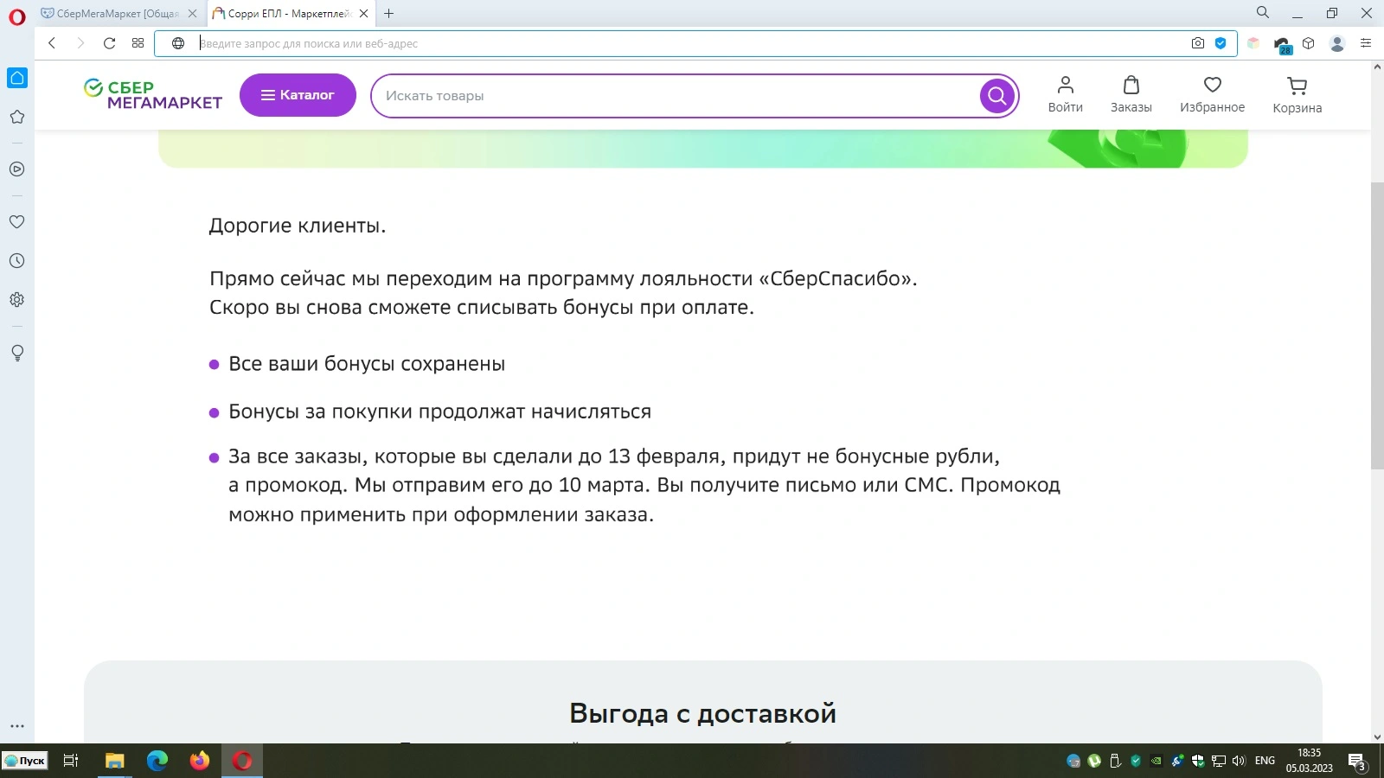Open Easy Setup sliders panel

click(x=1366, y=43)
